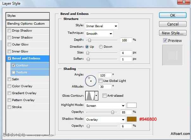This screenshot has height=140, width=191.
Task: Enable Anti-aliased checkbox
Action: (x=104, y=95)
